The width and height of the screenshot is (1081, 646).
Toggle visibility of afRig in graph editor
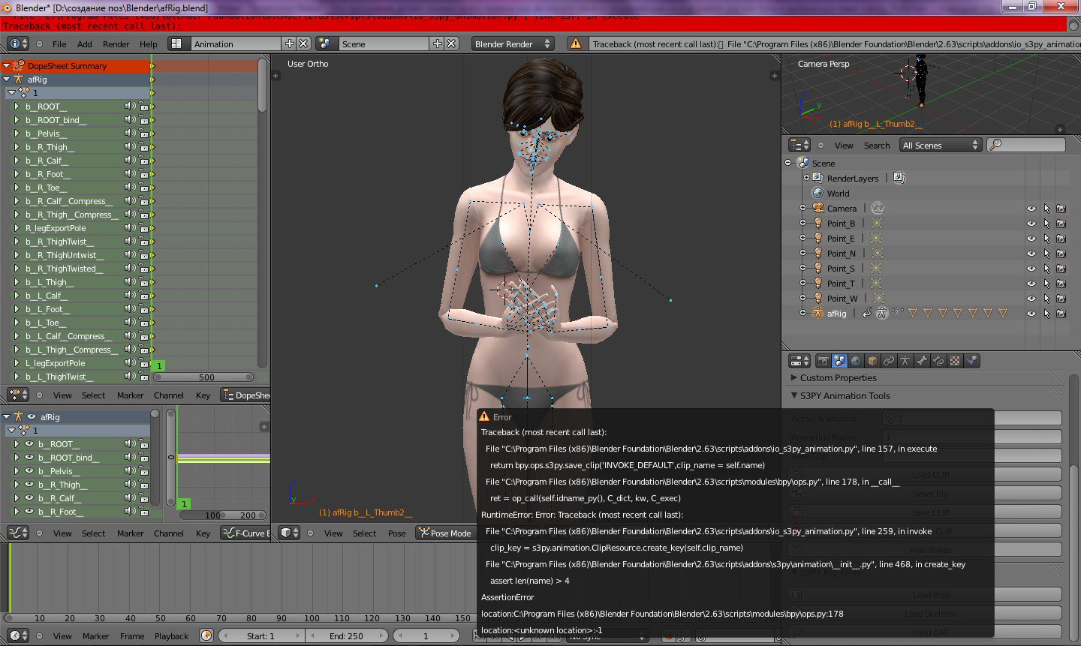(x=32, y=416)
